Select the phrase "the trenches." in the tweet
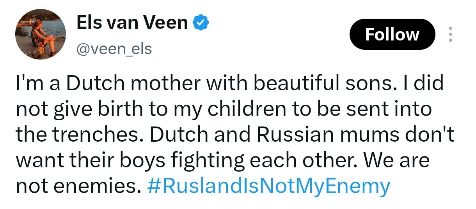Screen dimensions: 476x209 80,135
